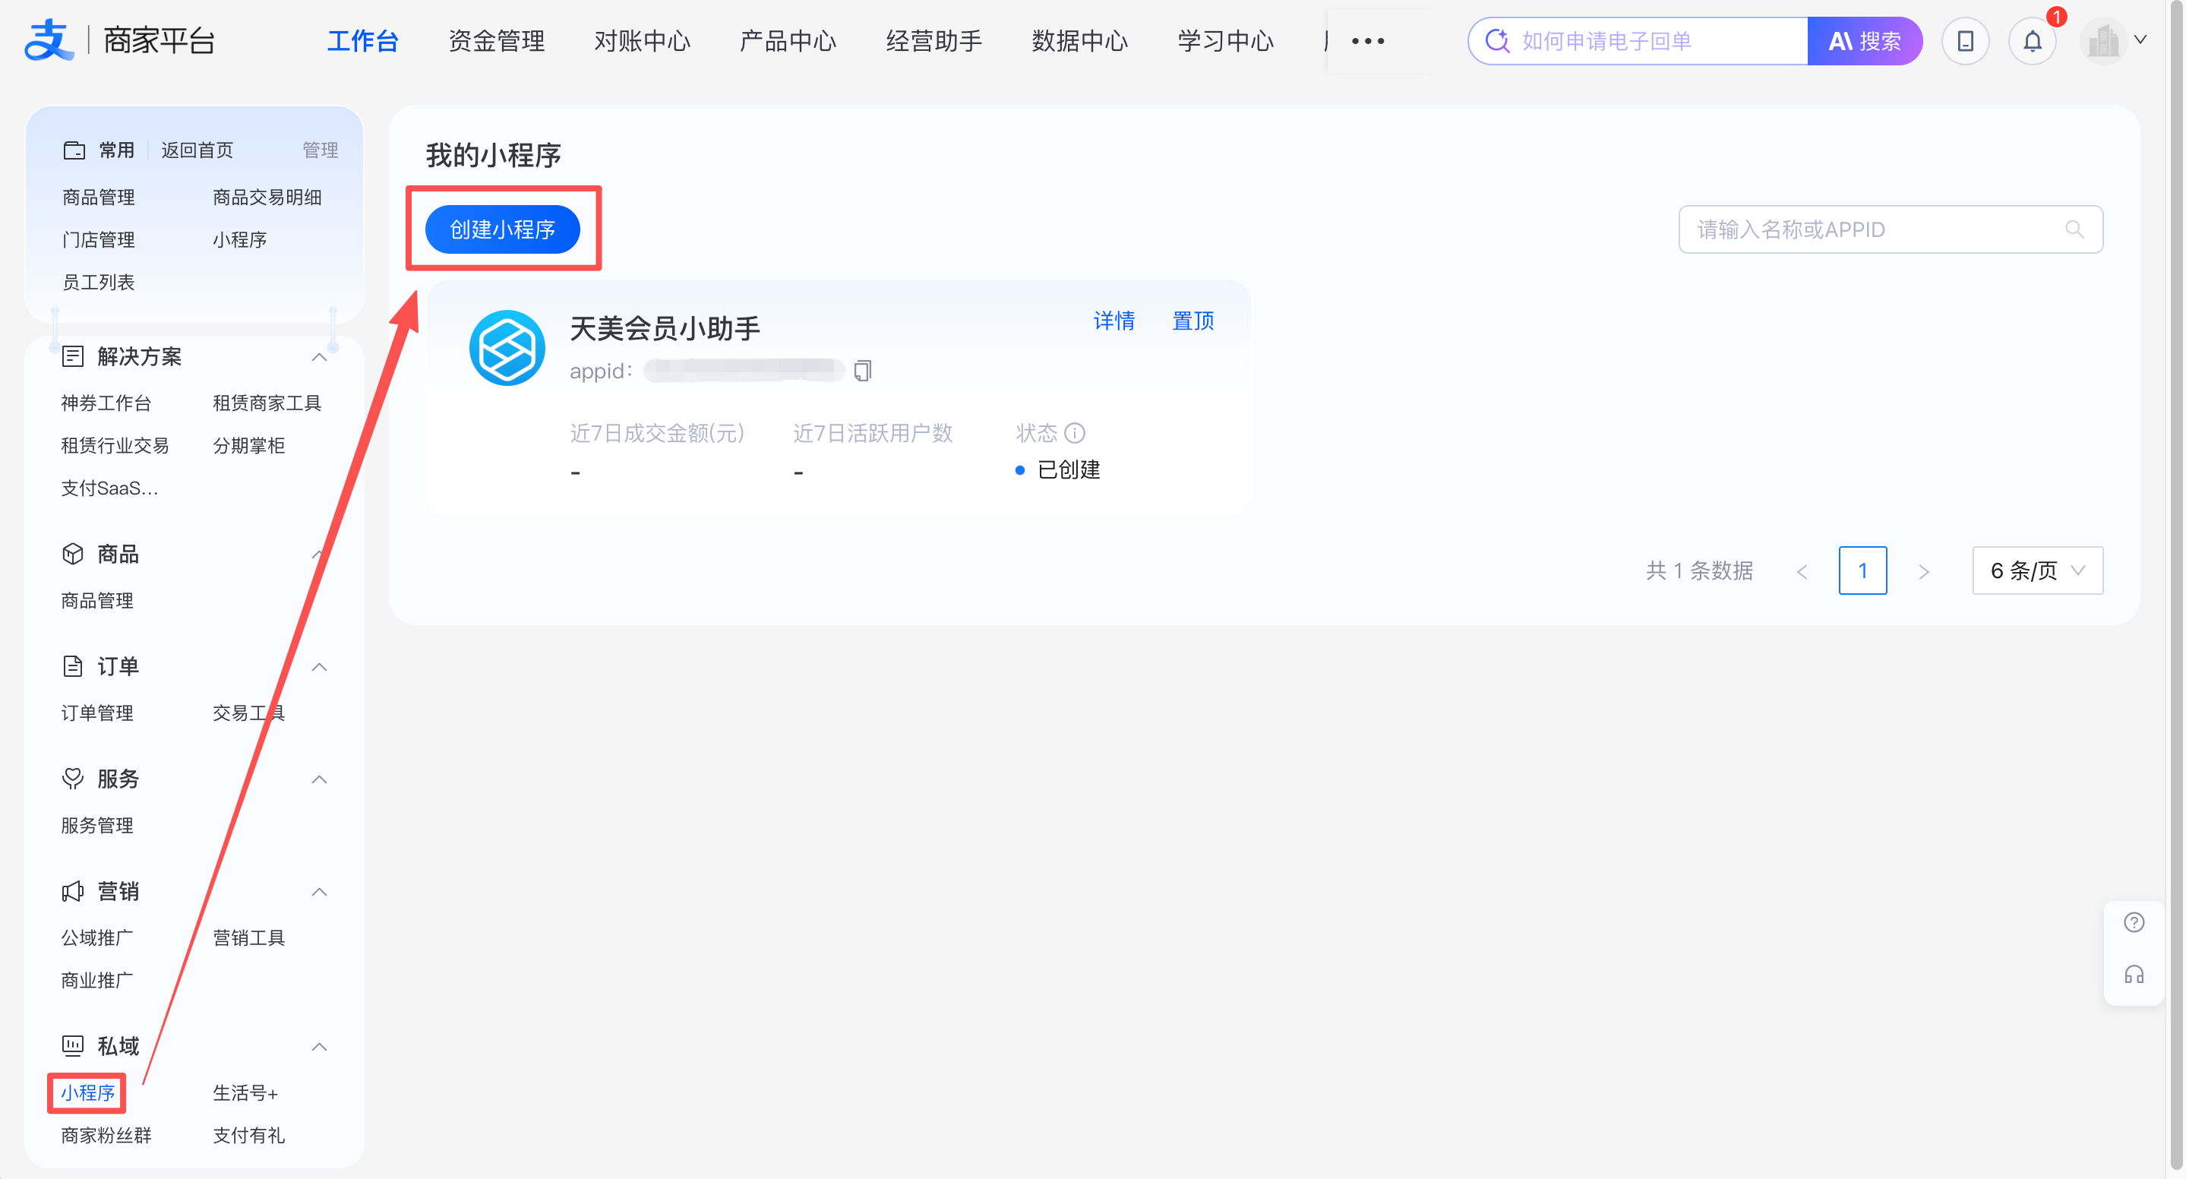Collapse the 服务 section
2186x1179 pixels.
point(319,779)
